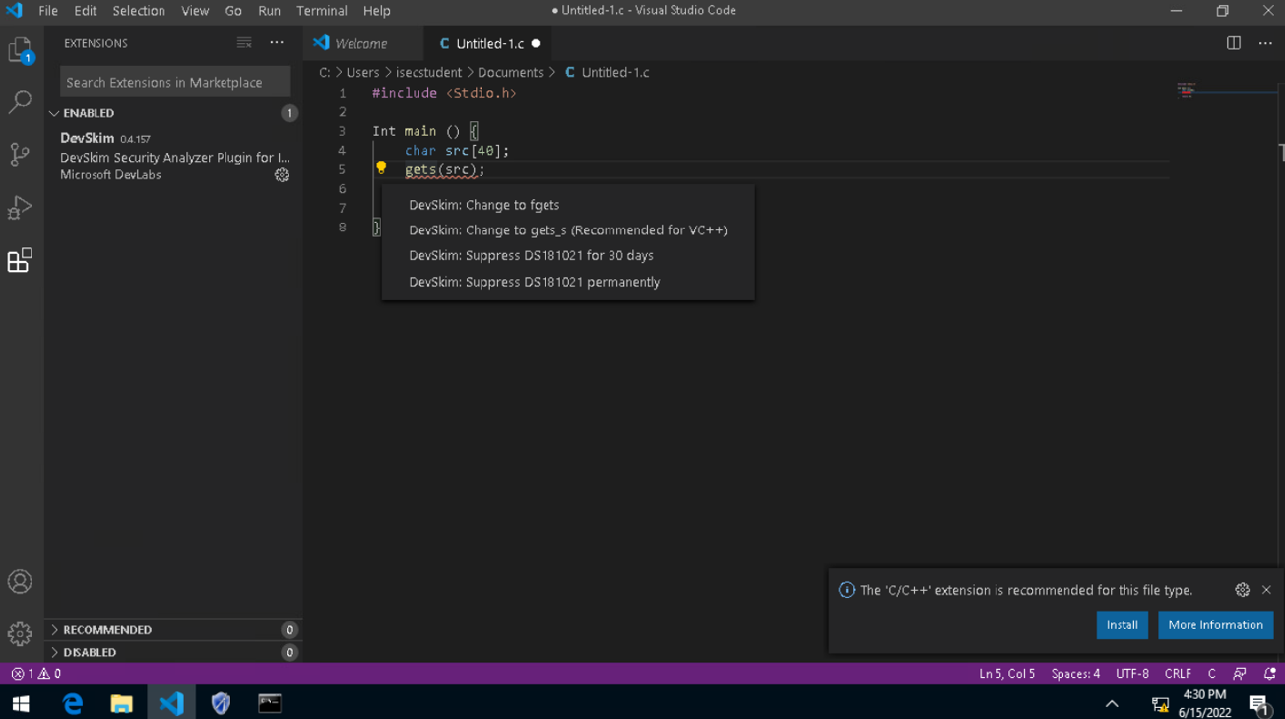Viewport: 1285px width, 719px height.
Task: Open the Terminal menu
Action: pyautogui.click(x=322, y=11)
